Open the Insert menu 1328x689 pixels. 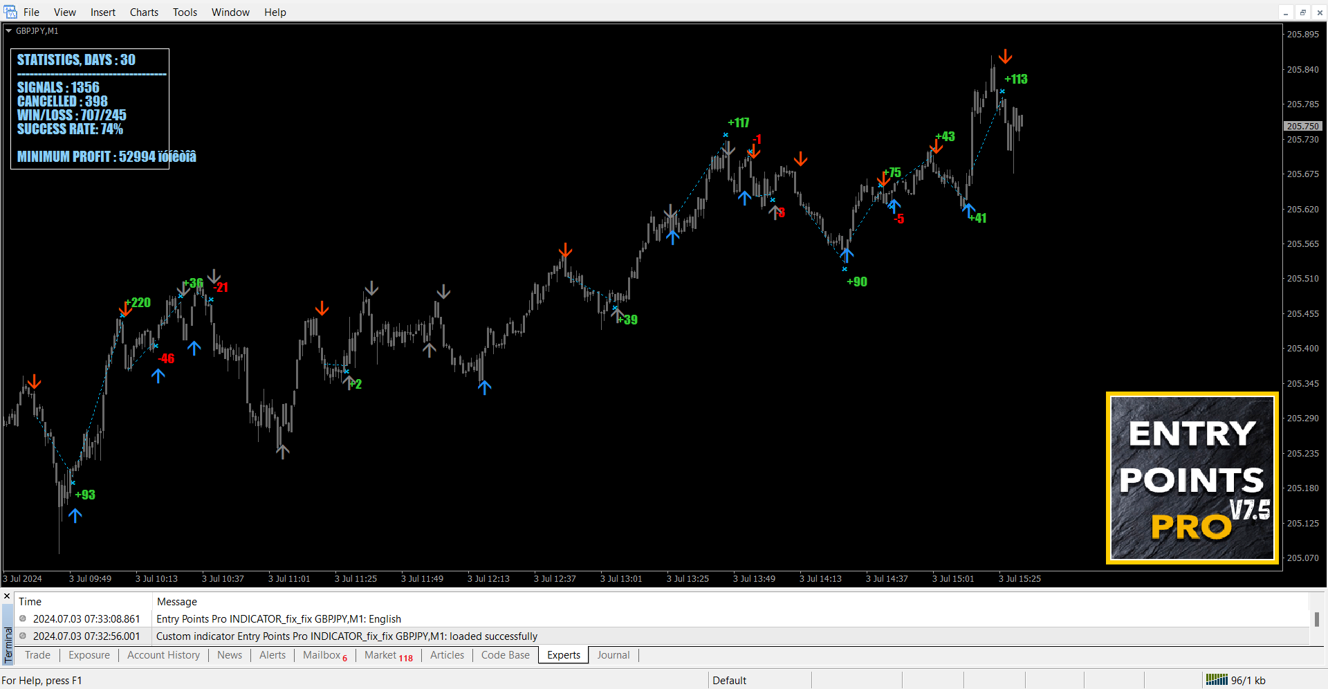[102, 12]
